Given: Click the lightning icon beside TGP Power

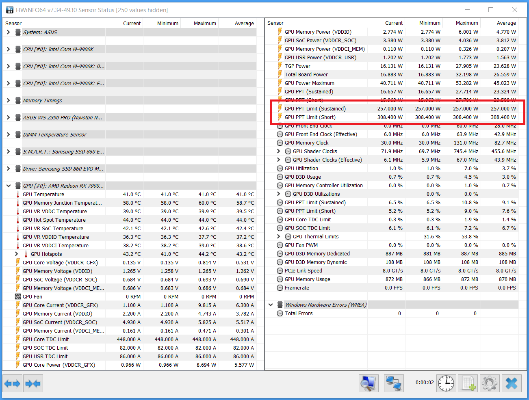Looking at the screenshot, I should [x=280, y=66].
